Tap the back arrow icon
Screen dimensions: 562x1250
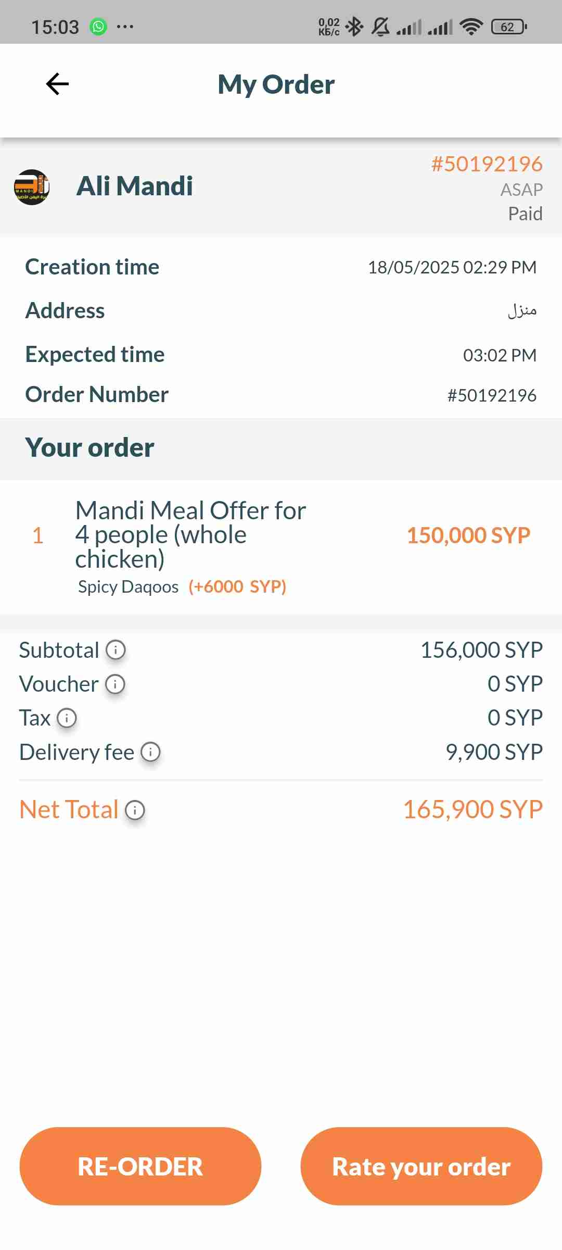coord(57,84)
